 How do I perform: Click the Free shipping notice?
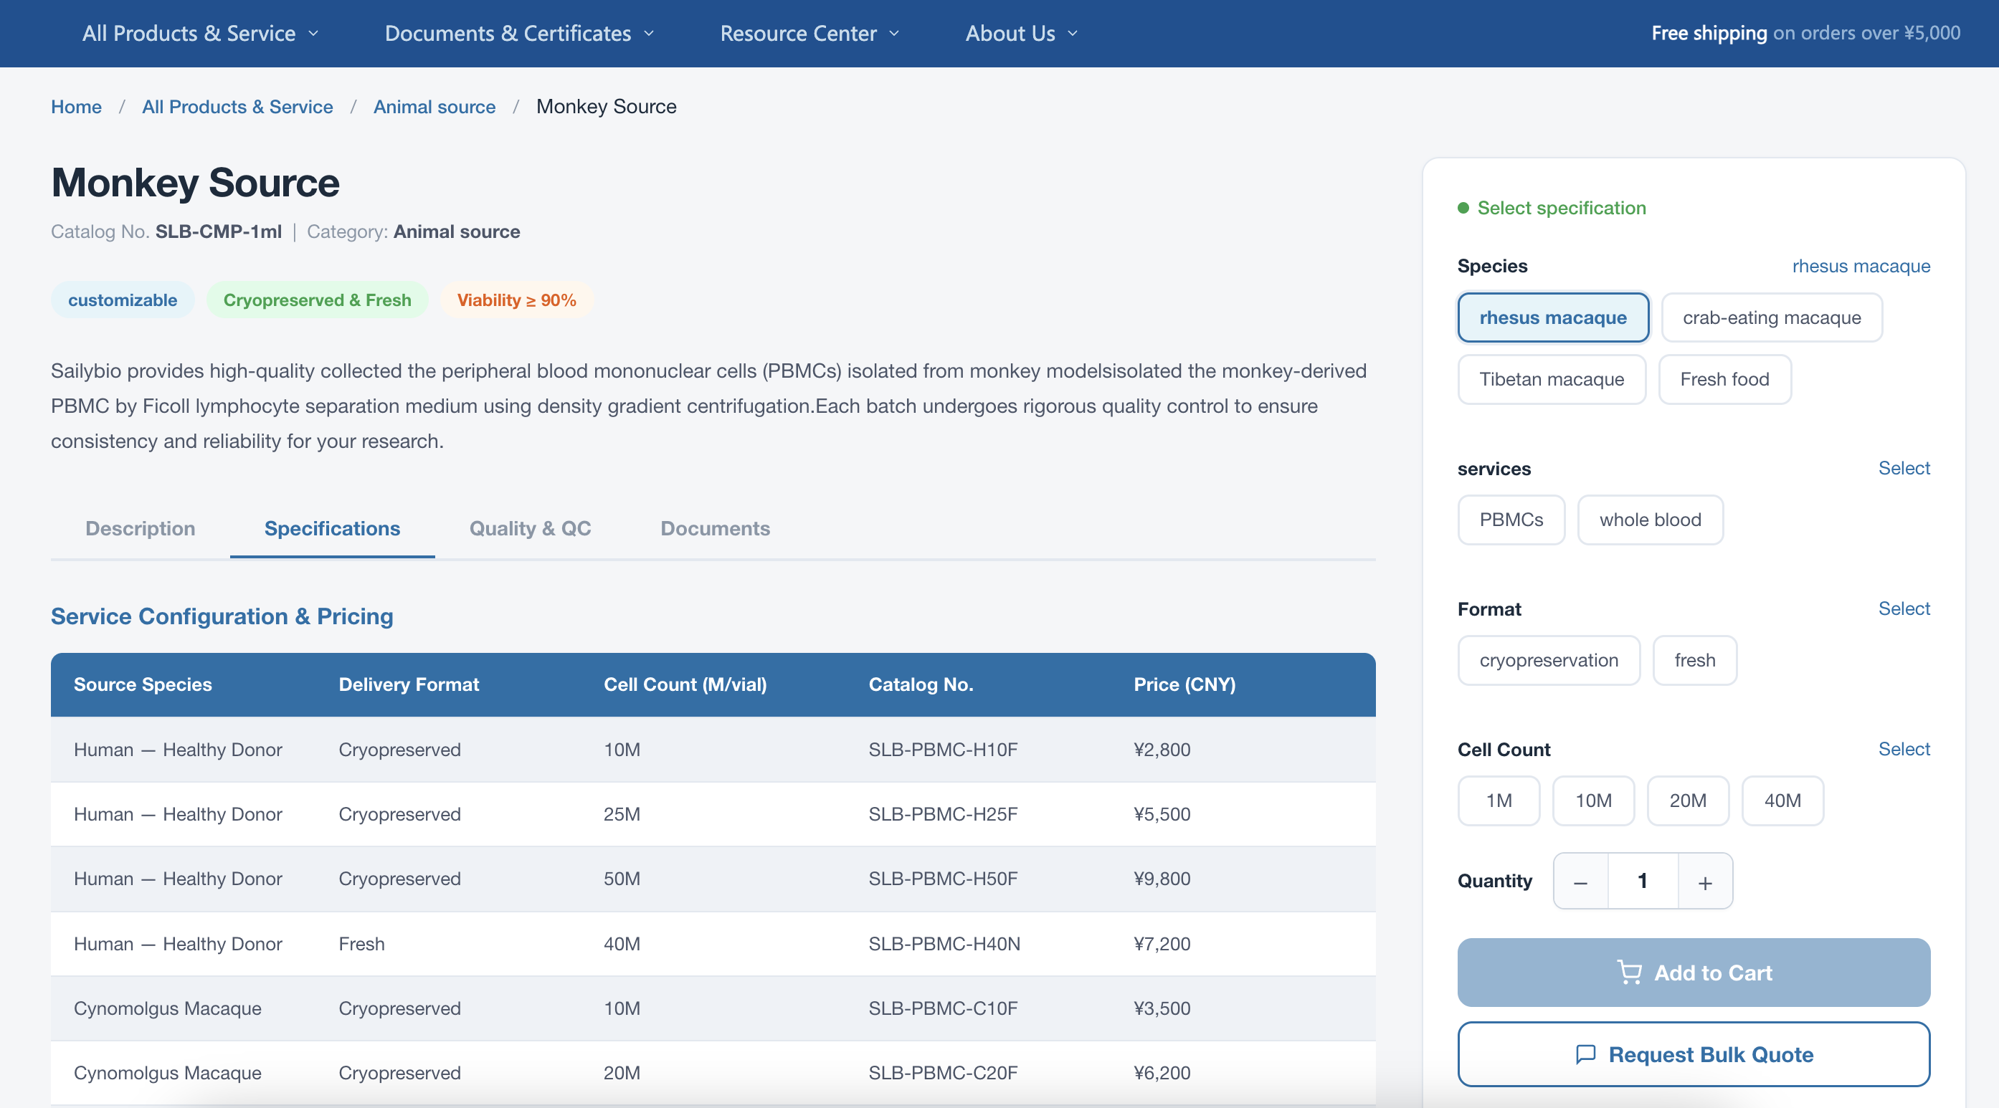[1805, 34]
